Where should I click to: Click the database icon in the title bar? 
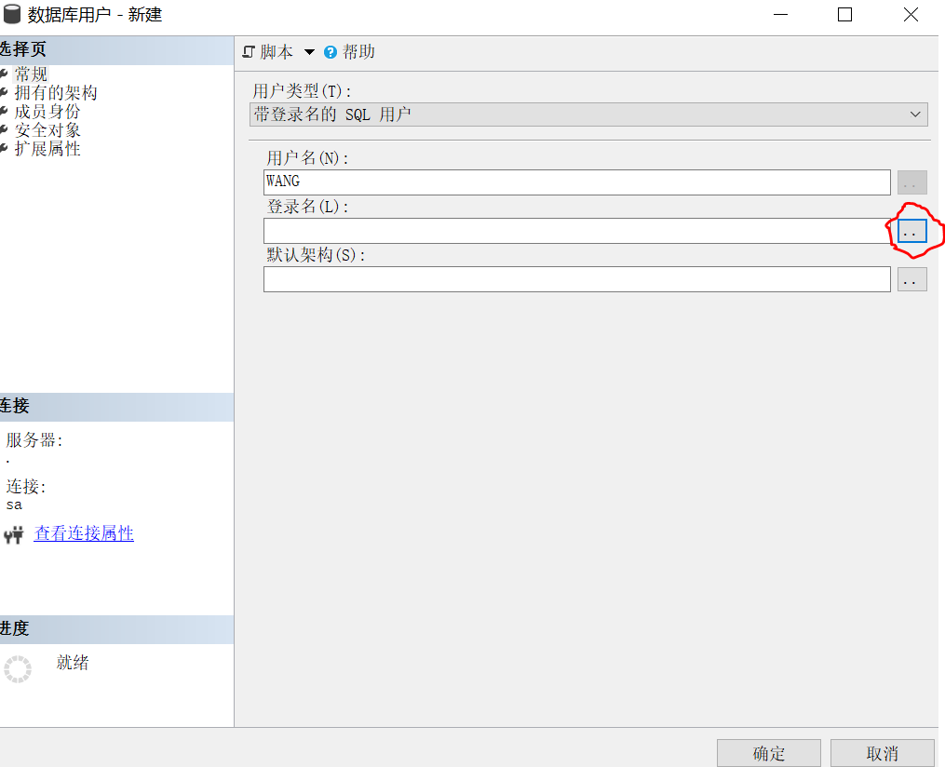pos(11,14)
